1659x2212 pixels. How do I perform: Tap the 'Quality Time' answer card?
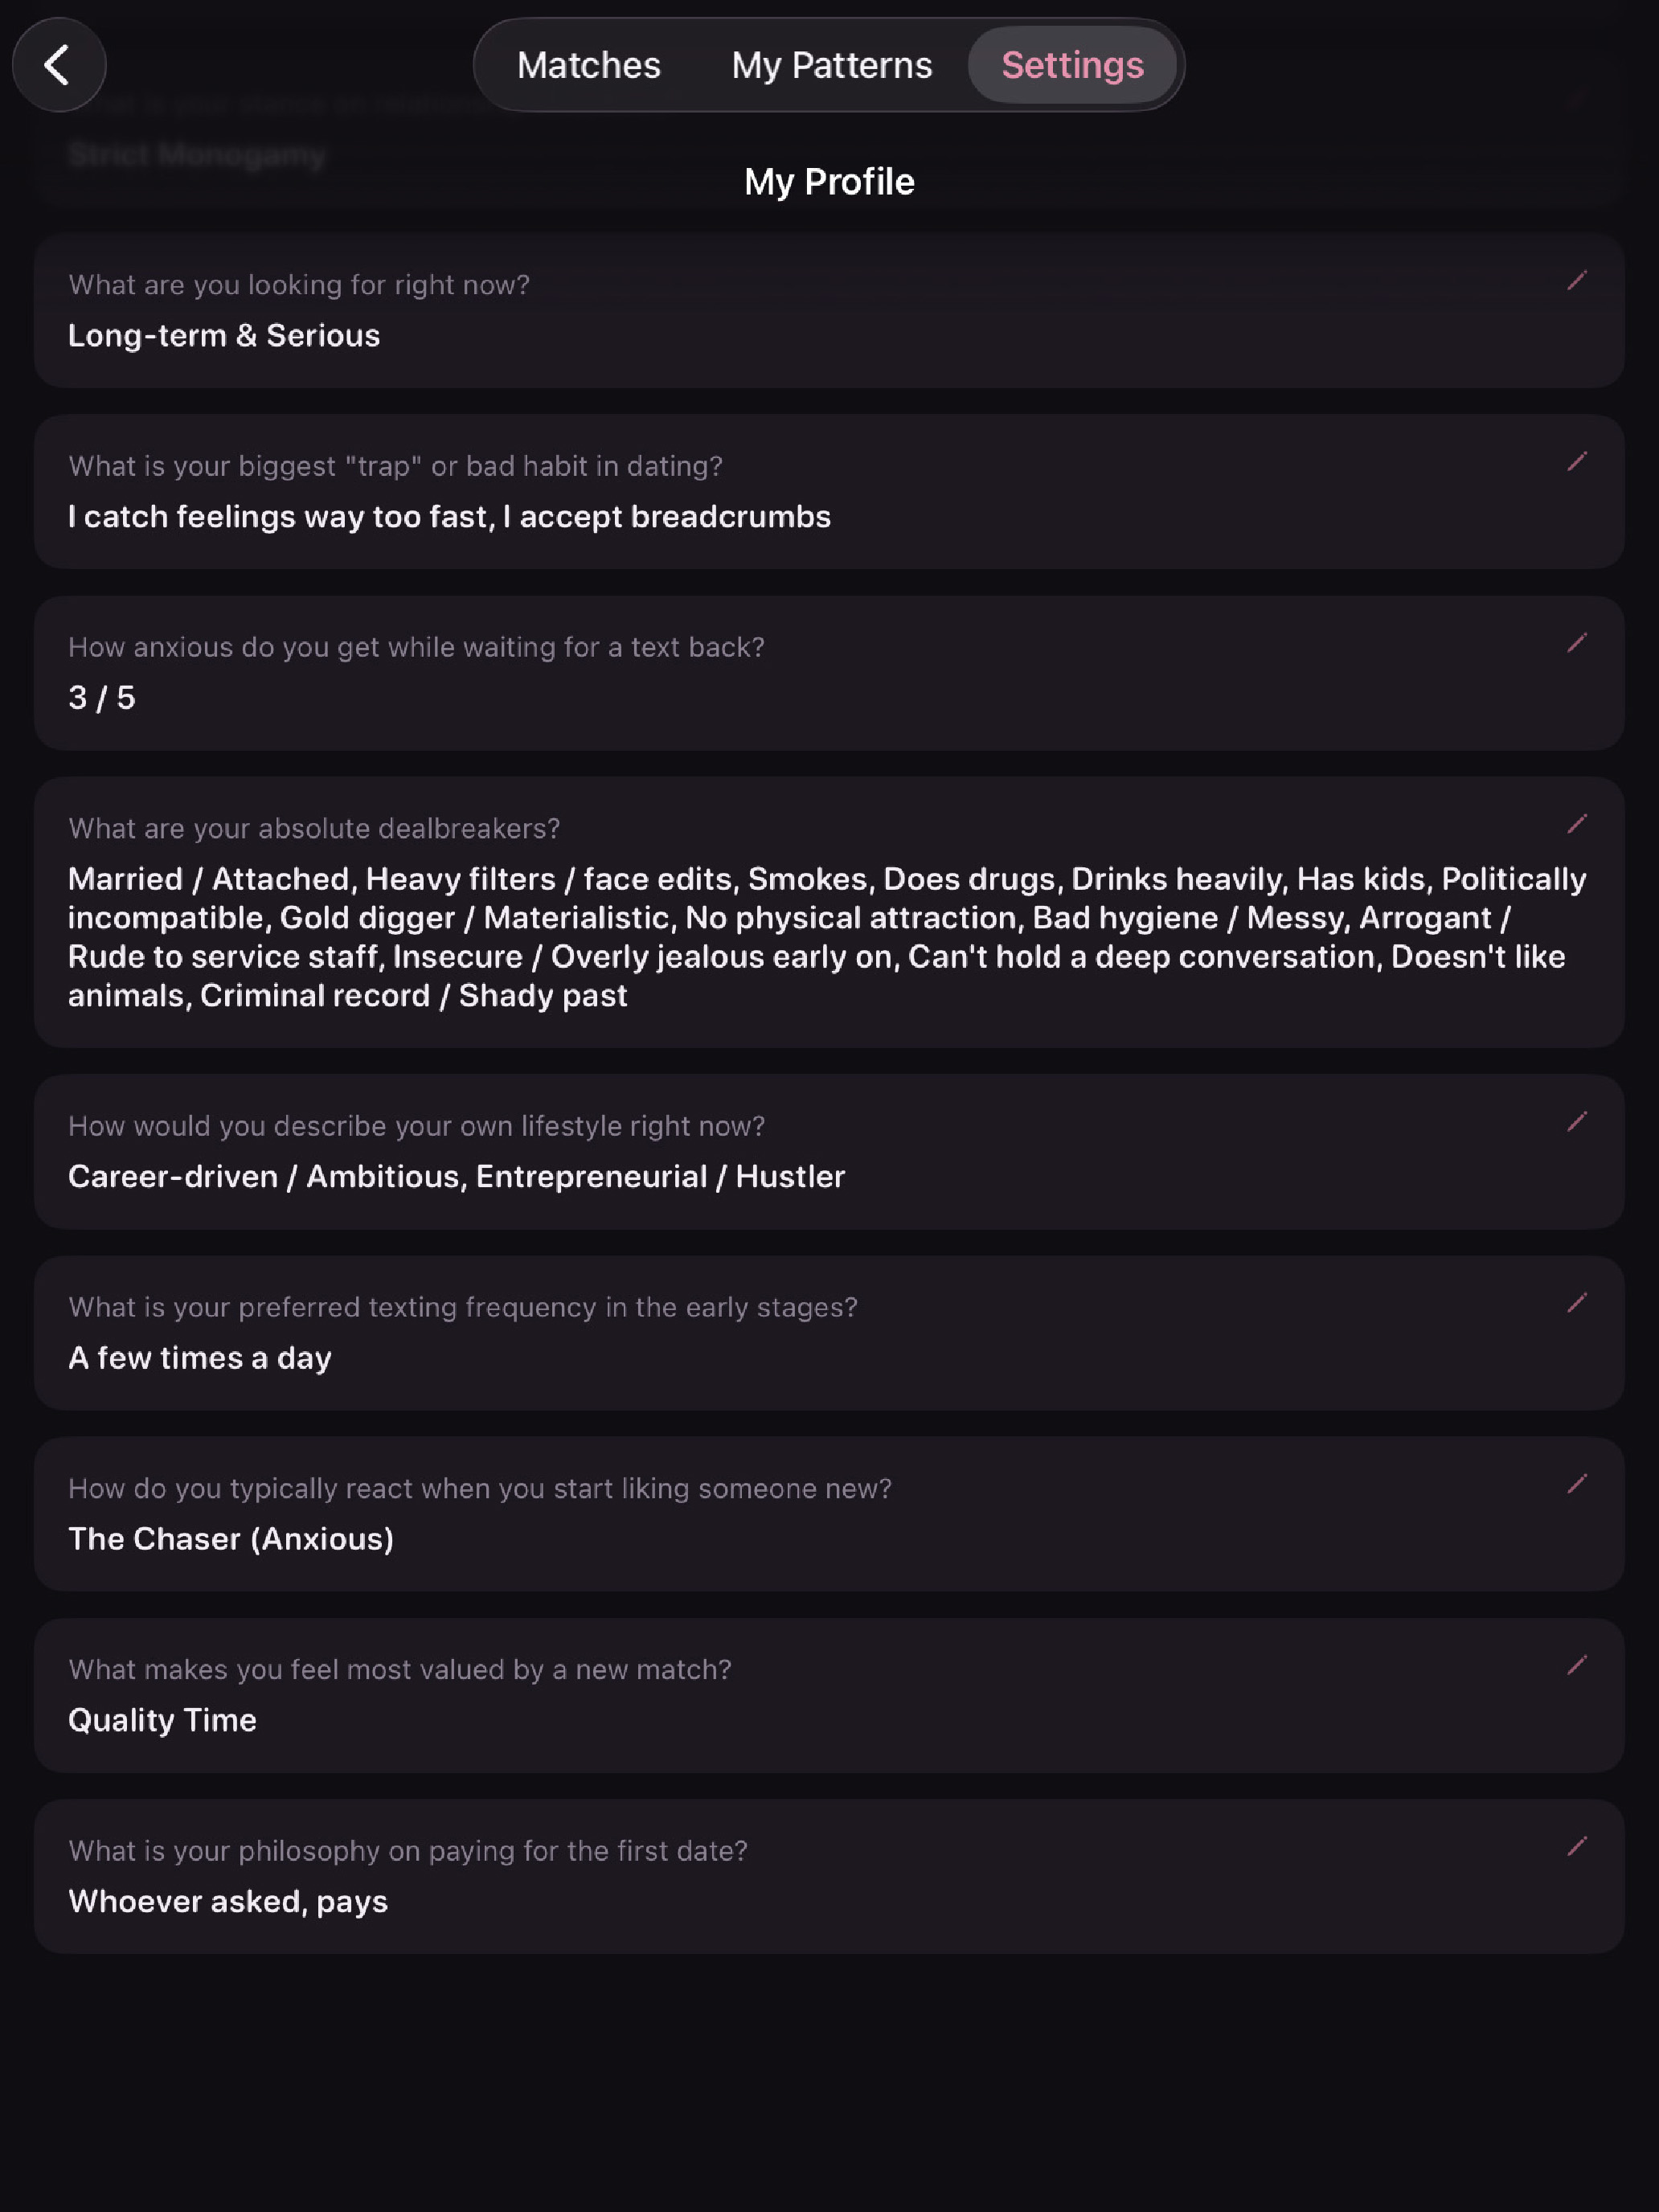(x=829, y=1695)
